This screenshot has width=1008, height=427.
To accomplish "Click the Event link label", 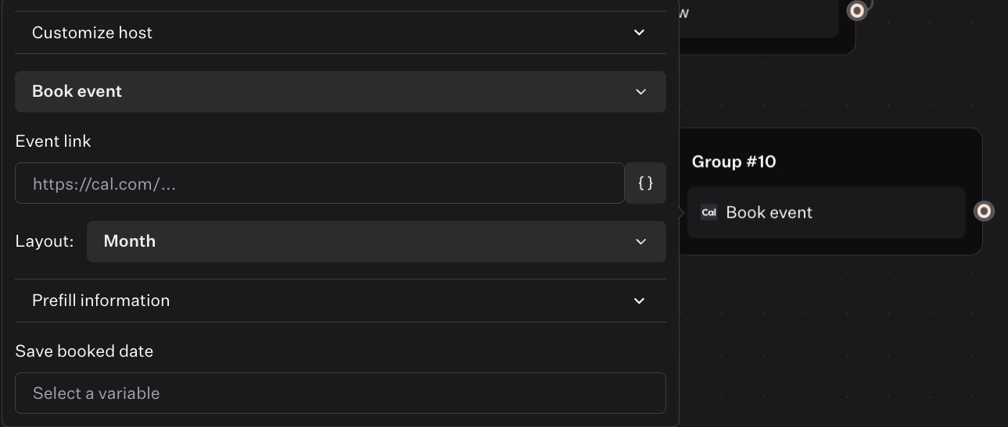I will click(x=53, y=141).
